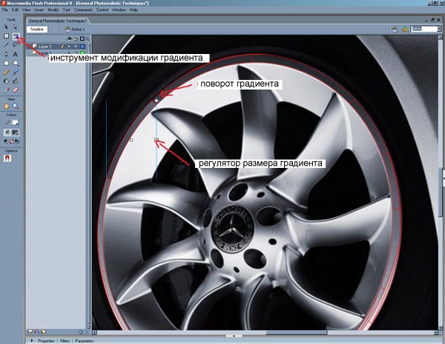Expand the Properties panel triangle
Image resolution: width=445 pixels, height=344 pixels.
tap(32, 340)
